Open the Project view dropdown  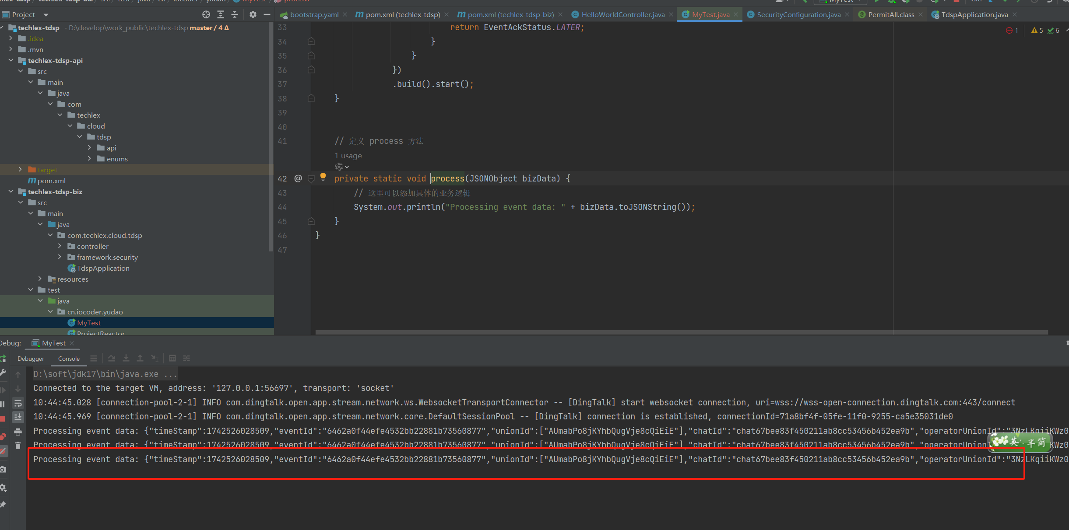point(46,15)
